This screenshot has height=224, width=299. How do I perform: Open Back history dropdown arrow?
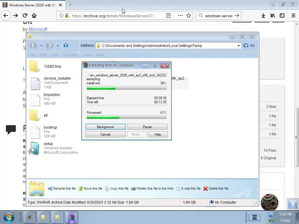(41, 46)
